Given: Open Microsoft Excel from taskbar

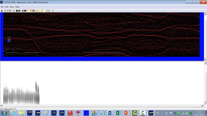Looking at the screenshot, I should pyautogui.click(x=119, y=113).
